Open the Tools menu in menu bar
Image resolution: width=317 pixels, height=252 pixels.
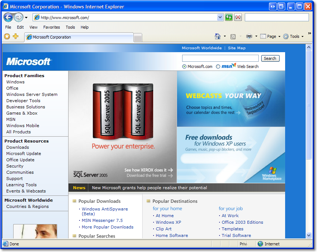pos(70,27)
